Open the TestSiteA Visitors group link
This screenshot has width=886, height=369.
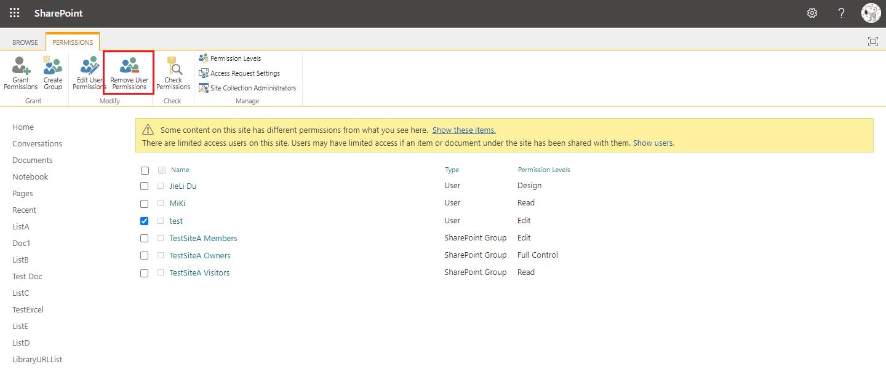tap(199, 272)
